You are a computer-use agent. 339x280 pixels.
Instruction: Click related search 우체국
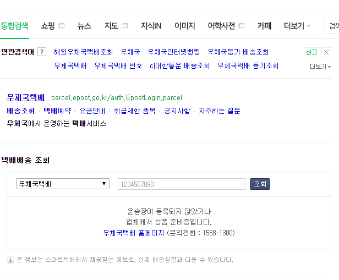tap(130, 52)
